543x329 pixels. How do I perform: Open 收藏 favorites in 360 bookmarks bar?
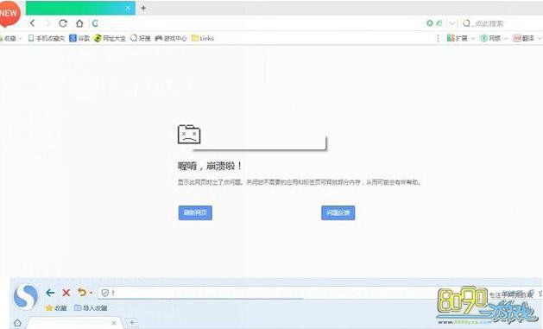pos(9,38)
